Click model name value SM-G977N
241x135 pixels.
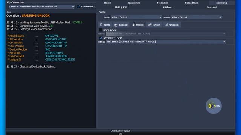[x=52, y=36]
